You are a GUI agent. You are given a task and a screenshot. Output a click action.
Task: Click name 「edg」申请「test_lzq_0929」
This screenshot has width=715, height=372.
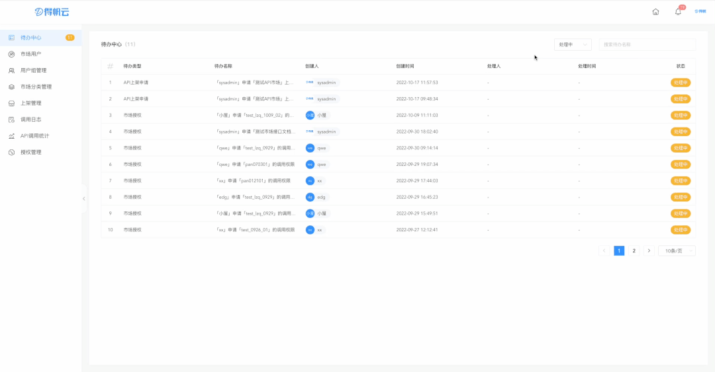(x=255, y=197)
